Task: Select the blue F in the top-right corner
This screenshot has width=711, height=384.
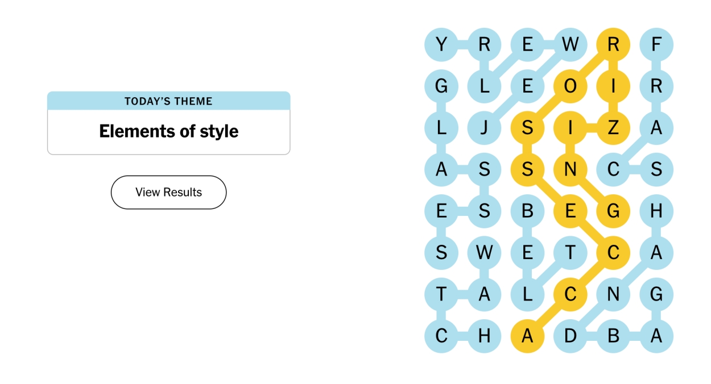Action: pos(656,44)
